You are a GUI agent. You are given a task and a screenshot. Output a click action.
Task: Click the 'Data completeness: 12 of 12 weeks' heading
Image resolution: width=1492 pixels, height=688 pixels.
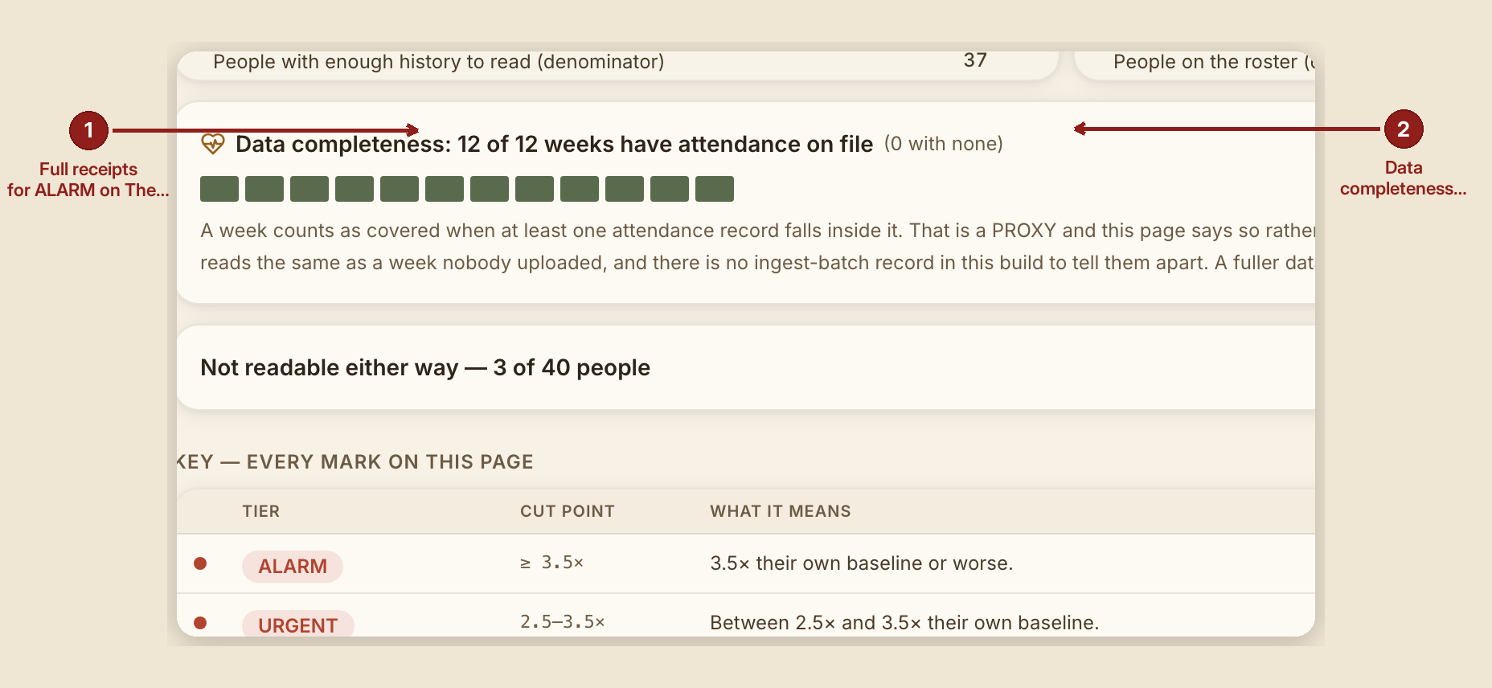pyautogui.click(x=554, y=144)
